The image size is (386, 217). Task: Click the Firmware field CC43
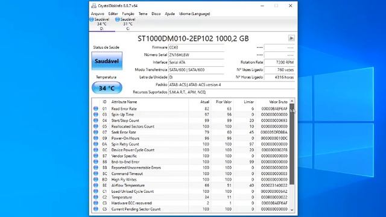tap(196, 48)
